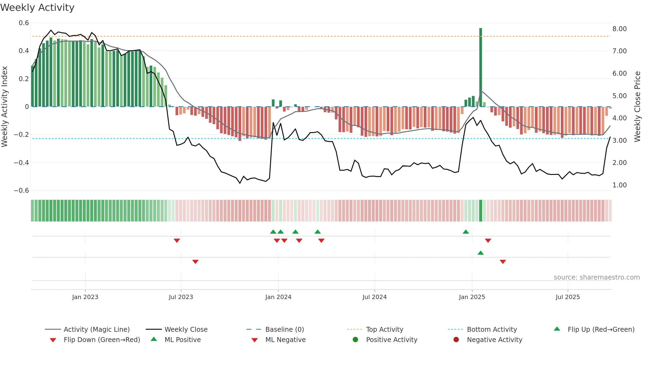Click the Jan 2024 x-axis label
This screenshot has width=649, height=365.
click(278, 297)
